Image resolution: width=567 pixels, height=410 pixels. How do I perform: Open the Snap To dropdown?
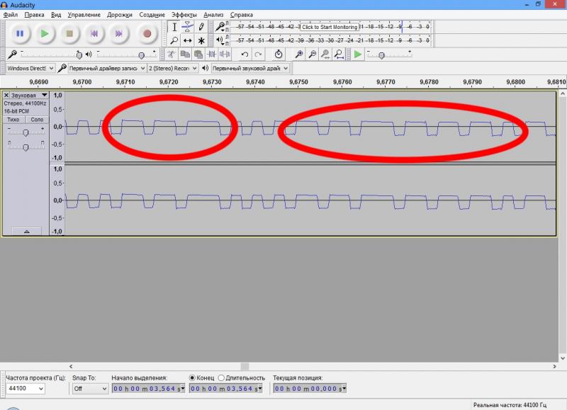(x=89, y=388)
